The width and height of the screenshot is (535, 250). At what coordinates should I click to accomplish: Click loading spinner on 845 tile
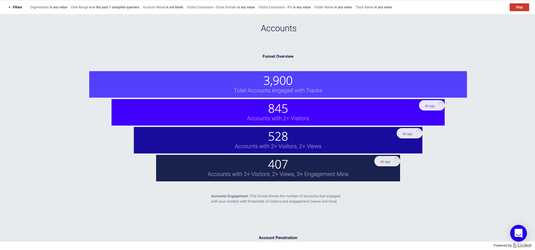point(440,104)
